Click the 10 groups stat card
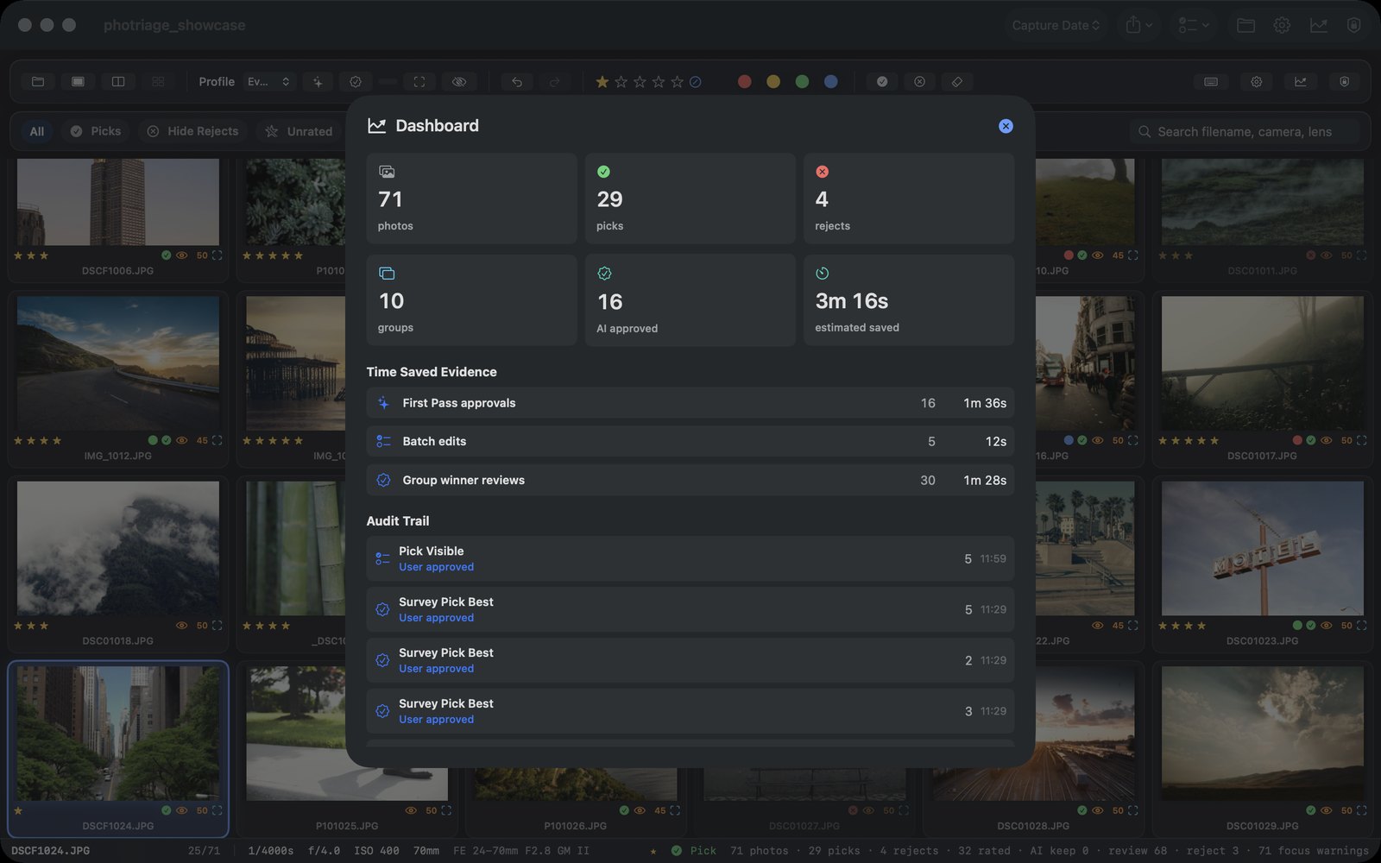Viewport: 1381px width, 863px height. 471,300
